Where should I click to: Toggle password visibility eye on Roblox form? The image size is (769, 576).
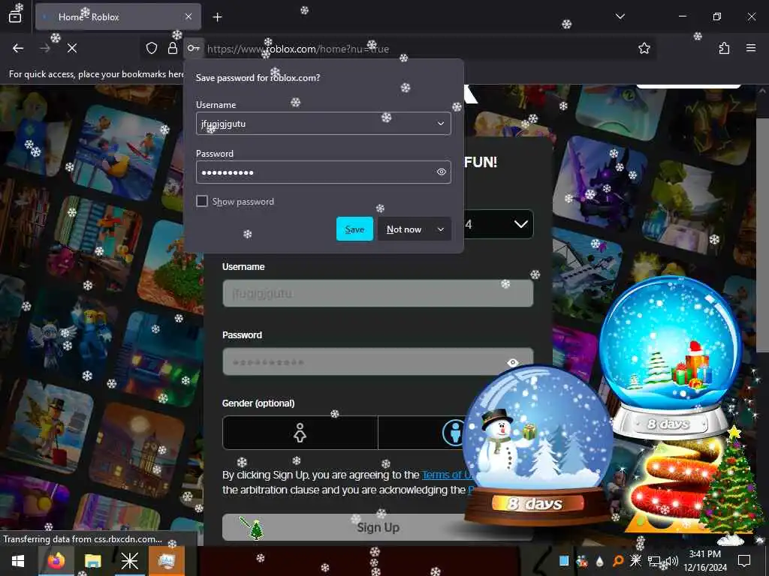(x=512, y=362)
